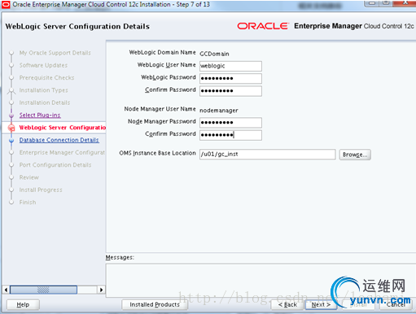
Task: Click the My Oracle Support Details step
Action: pyautogui.click(x=55, y=53)
